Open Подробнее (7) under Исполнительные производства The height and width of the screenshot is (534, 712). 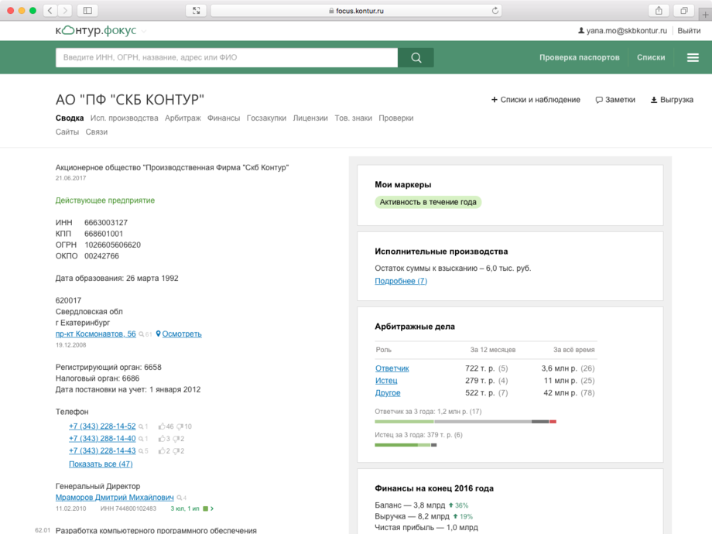click(400, 281)
